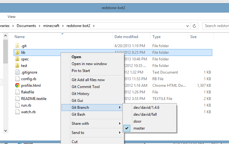Expand the arrow after redstone-bot2 breadcrumb
This screenshot has height=144, width=229.
click(94, 26)
